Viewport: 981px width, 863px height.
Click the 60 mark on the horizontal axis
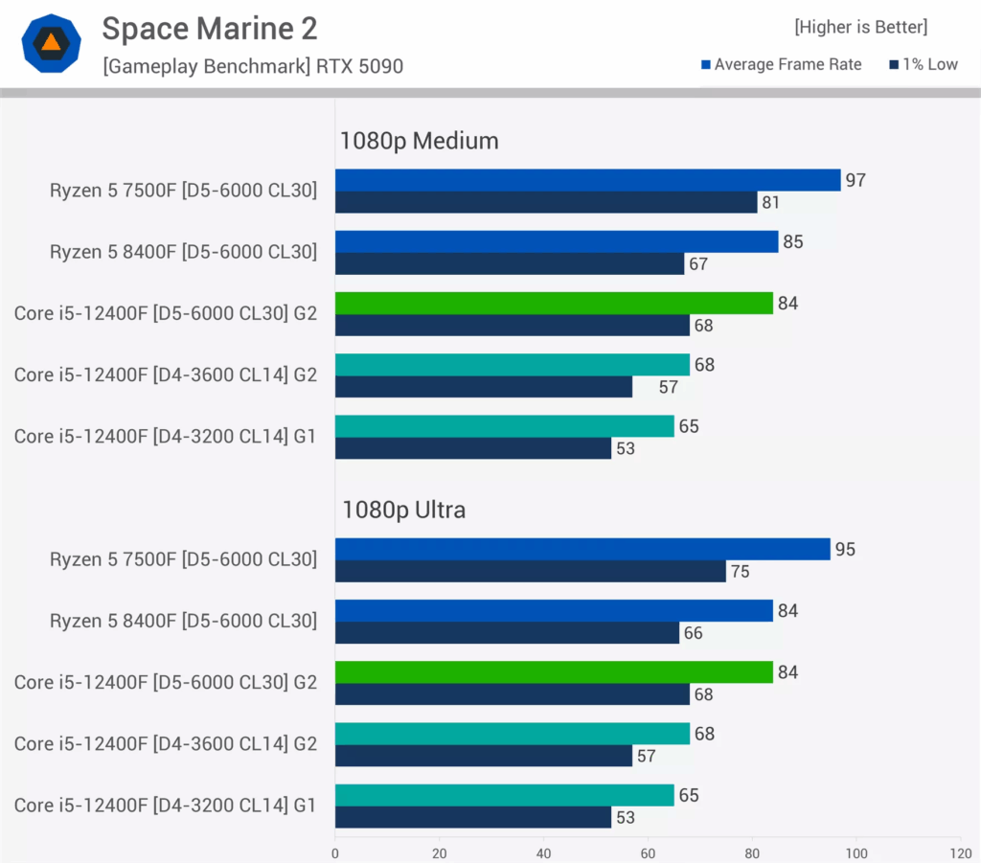[648, 852]
